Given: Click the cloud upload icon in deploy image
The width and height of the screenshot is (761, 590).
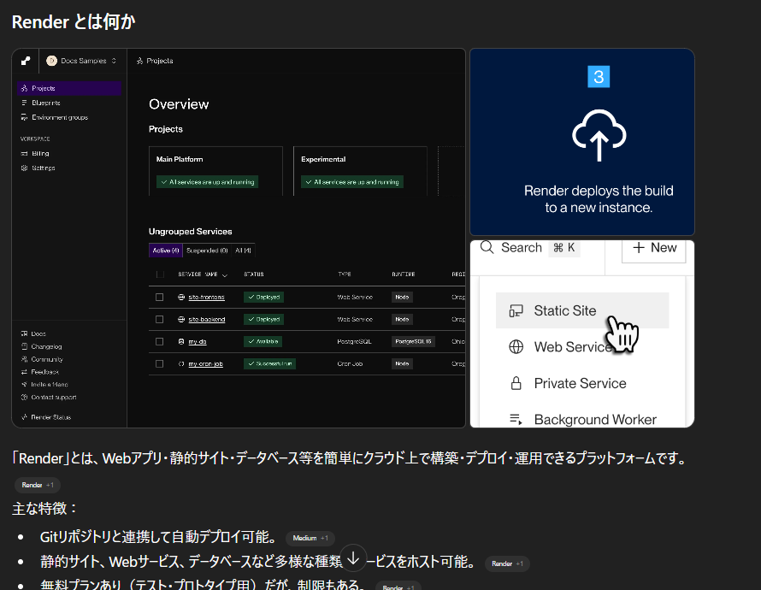Looking at the screenshot, I should click(599, 135).
